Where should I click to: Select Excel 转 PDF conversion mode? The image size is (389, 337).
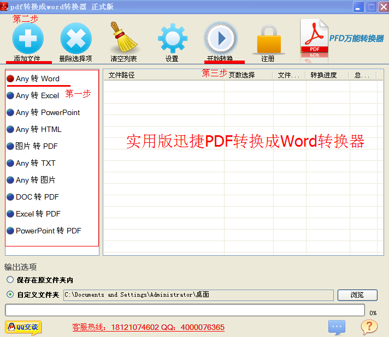click(x=33, y=214)
